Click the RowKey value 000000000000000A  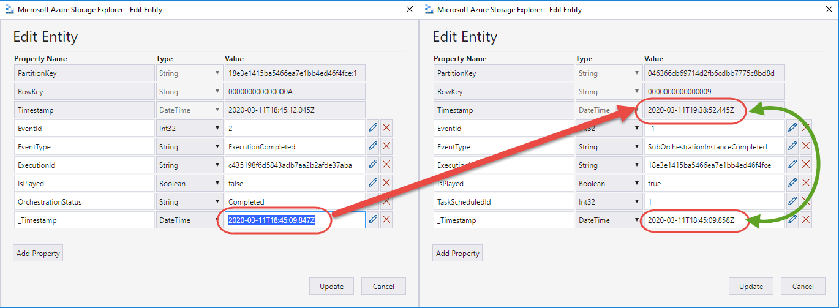[x=295, y=91]
